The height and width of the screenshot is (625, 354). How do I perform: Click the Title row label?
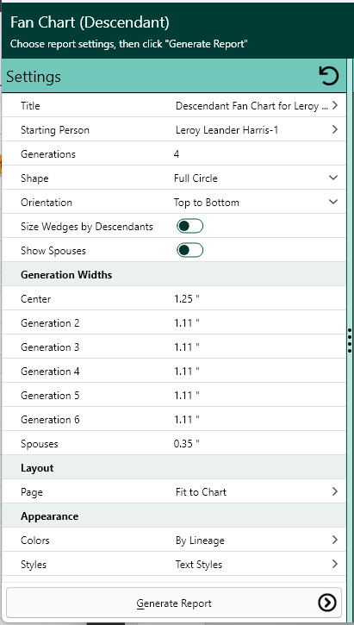pyautogui.click(x=30, y=106)
